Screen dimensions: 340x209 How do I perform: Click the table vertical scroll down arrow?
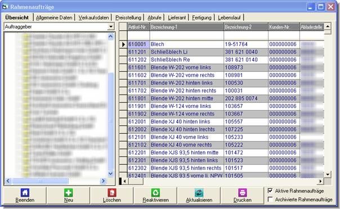[328, 174]
